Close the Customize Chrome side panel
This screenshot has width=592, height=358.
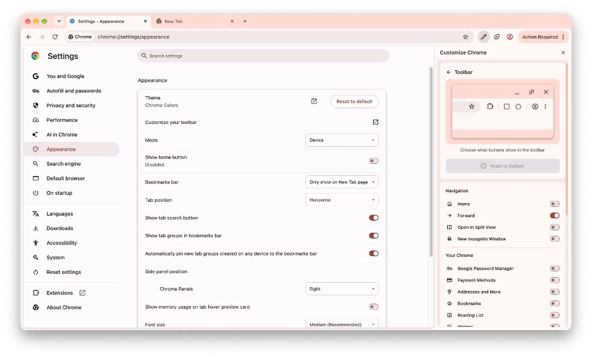click(x=563, y=52)
